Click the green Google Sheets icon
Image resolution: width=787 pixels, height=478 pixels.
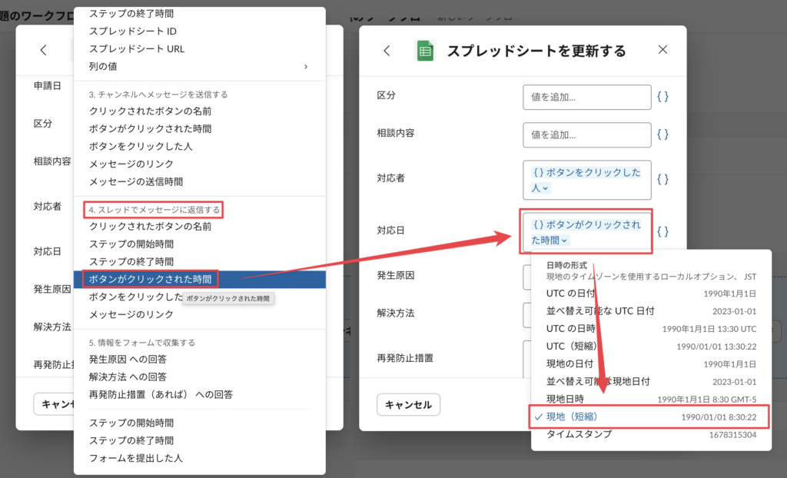425,51
